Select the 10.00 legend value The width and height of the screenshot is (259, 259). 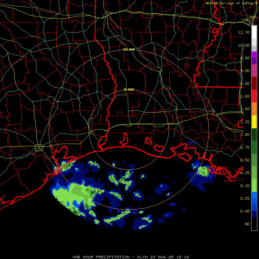click(244, 45)
